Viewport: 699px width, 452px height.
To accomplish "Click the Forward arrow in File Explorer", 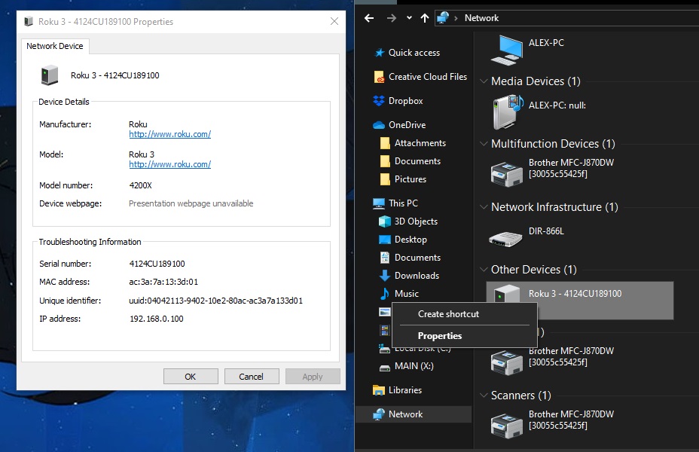I will tap(392, 18).
